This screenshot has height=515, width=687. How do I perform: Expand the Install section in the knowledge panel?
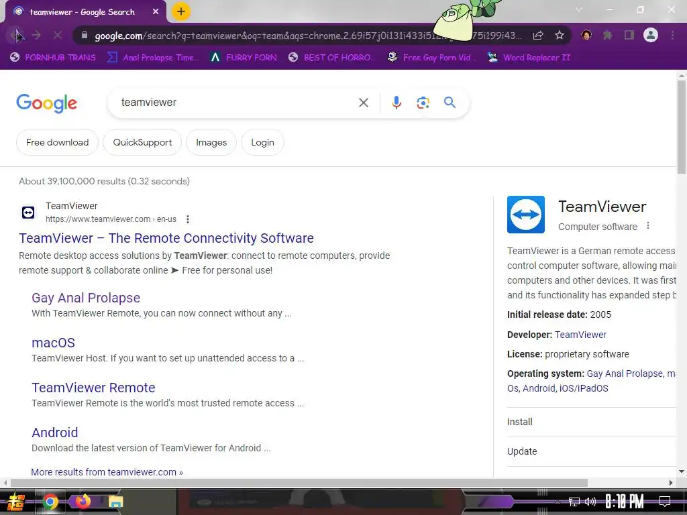pyautogui.click(x=592, y=422)
